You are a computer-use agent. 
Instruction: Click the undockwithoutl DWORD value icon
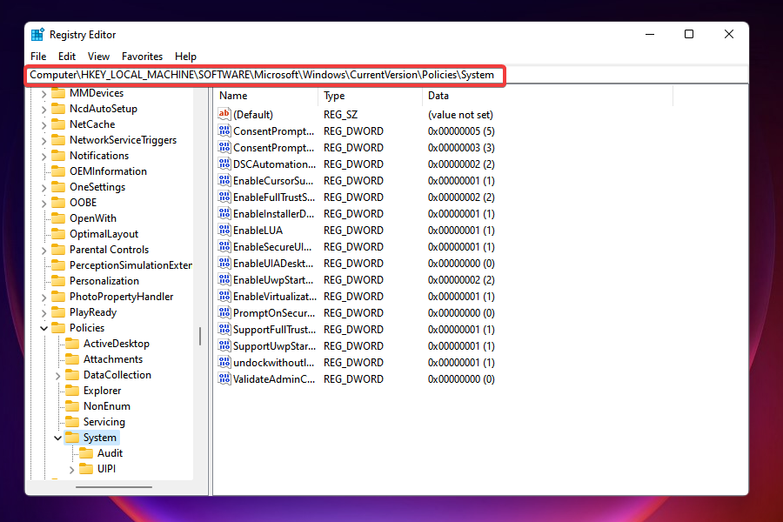click(224, 362)
